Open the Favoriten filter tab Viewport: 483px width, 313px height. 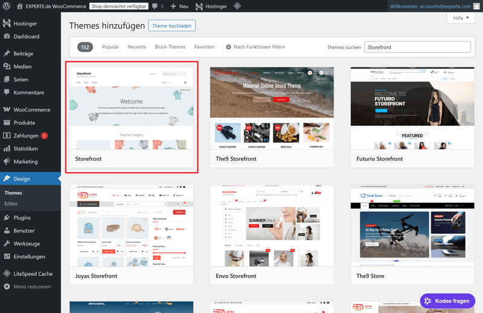204,47
